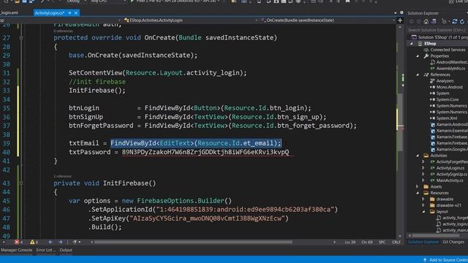Click the Connected Services icon
The image size is (468, 263).
(x=426, y=50)
